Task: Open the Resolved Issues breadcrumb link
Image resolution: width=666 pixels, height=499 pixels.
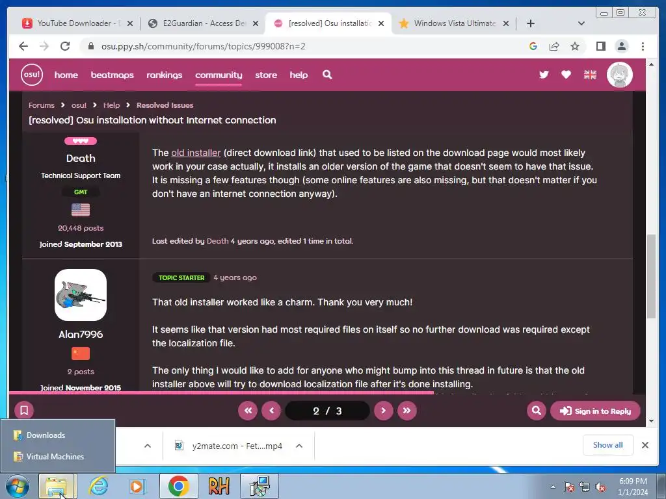Action: point(165,105)
